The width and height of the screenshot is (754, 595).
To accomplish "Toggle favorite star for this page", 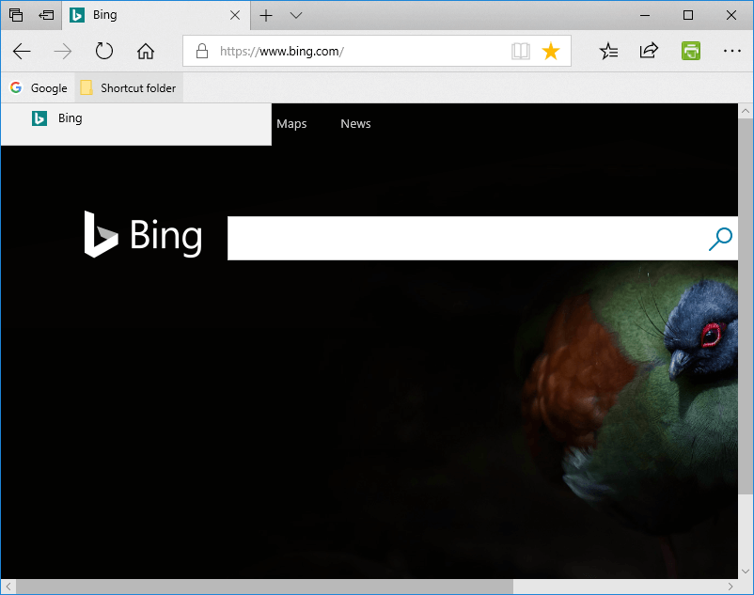I will 551,51.
